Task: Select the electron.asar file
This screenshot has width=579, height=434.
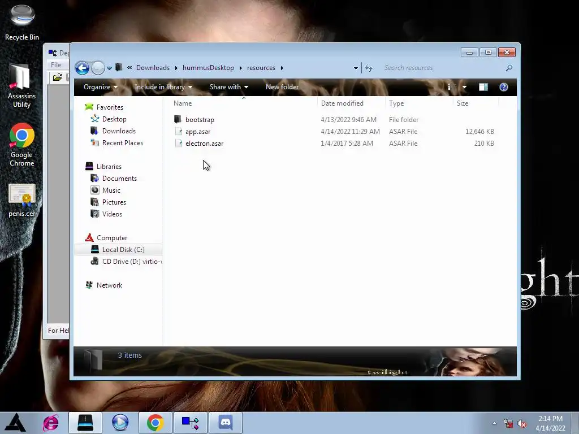Action: point(204,143)
